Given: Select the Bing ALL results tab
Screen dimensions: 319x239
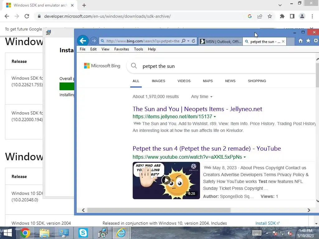Looking at the screenshot, I should coord(136,81).
